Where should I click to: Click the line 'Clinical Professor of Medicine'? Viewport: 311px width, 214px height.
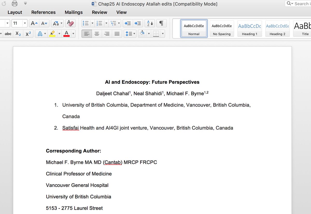coord(79,174)
